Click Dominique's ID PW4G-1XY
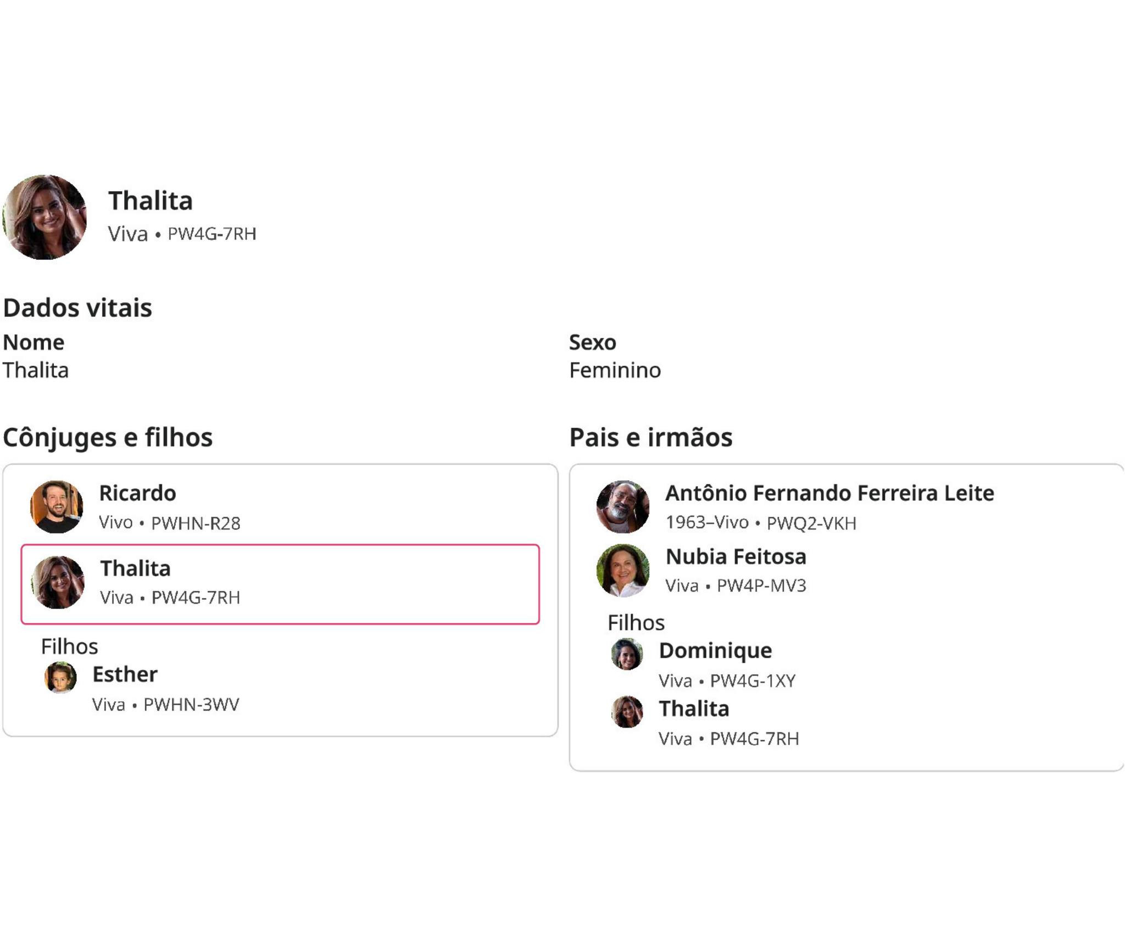Image resolution: width=1125 pixels, height=943 pixels. click(x=753, y=680)
